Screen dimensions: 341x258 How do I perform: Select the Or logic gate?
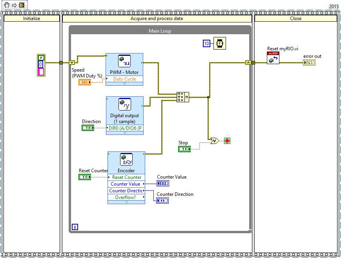[215, 141]
